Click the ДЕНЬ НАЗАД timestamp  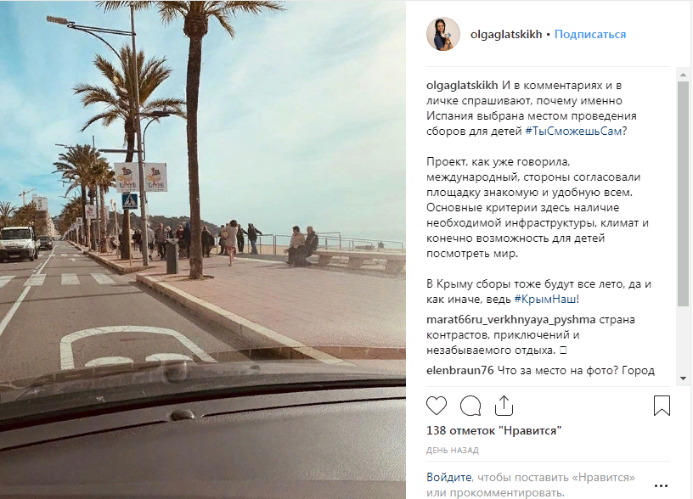tap(452, 451)
